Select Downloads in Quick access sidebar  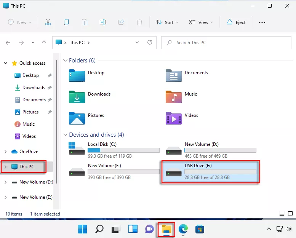click(x=34, y=88)
